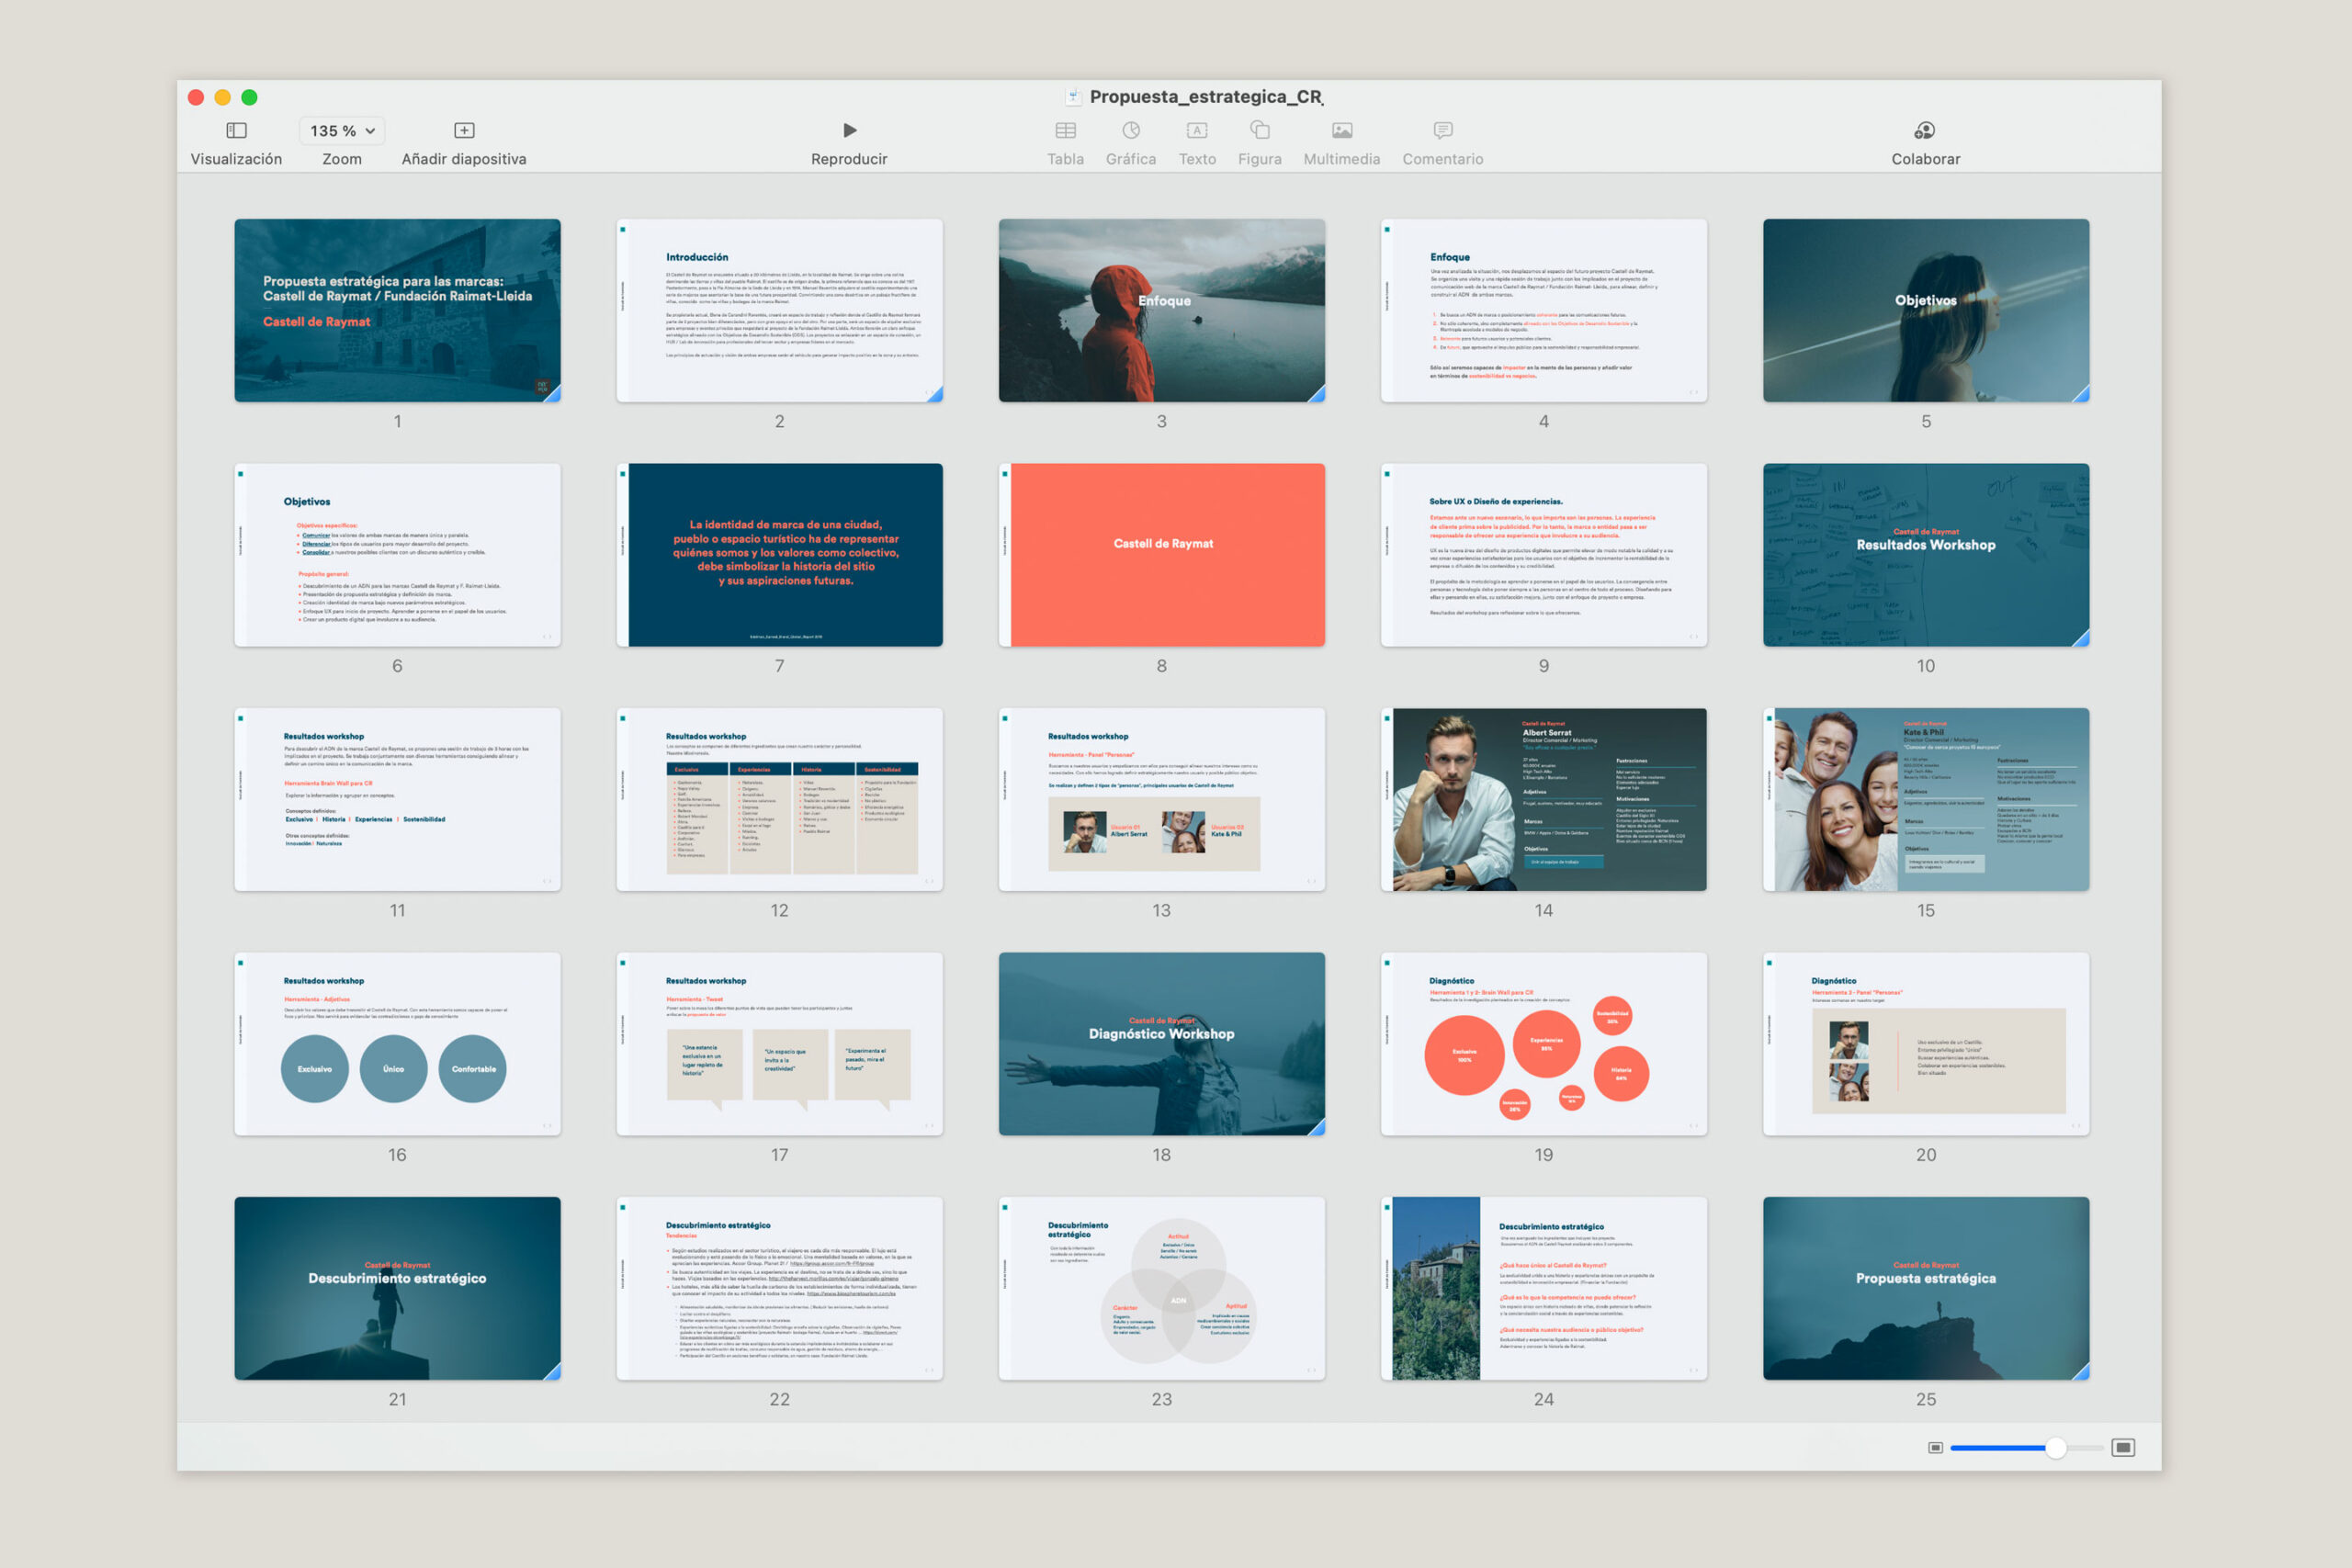Select slide 14 Albert Serrat persona
The height and width of the screenshot is (1568, 2352).
coord(1543,799)
